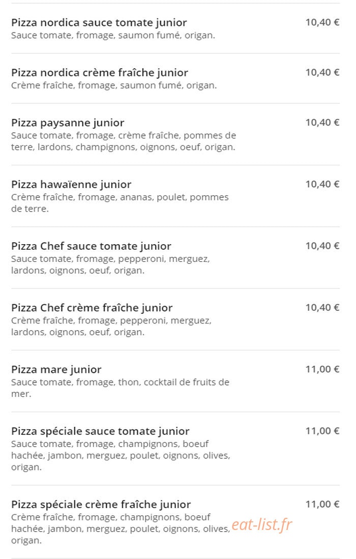
Task: Click the Pizza hawaïenne ingredients description
Action: [x=120, y=203]
